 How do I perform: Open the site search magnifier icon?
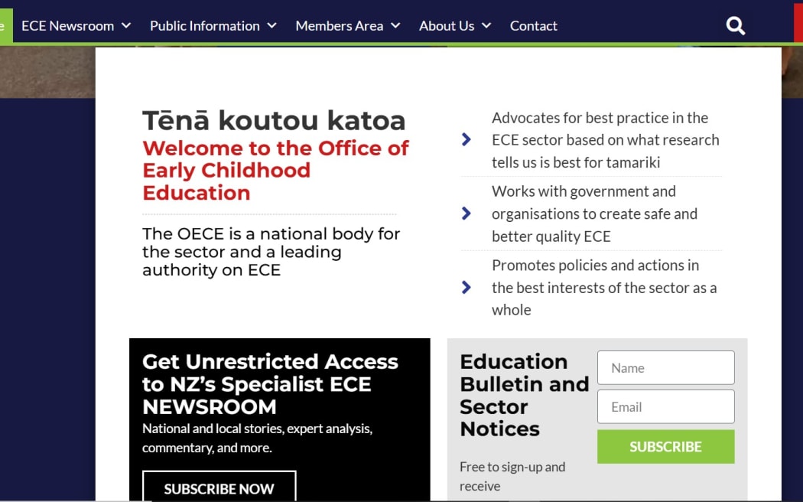point(736,25)
